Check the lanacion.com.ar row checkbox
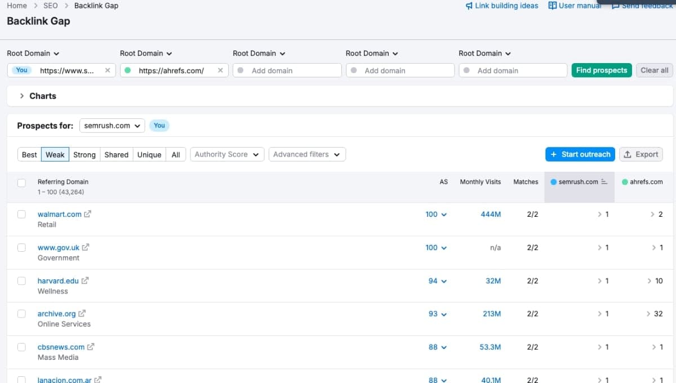 21,380
